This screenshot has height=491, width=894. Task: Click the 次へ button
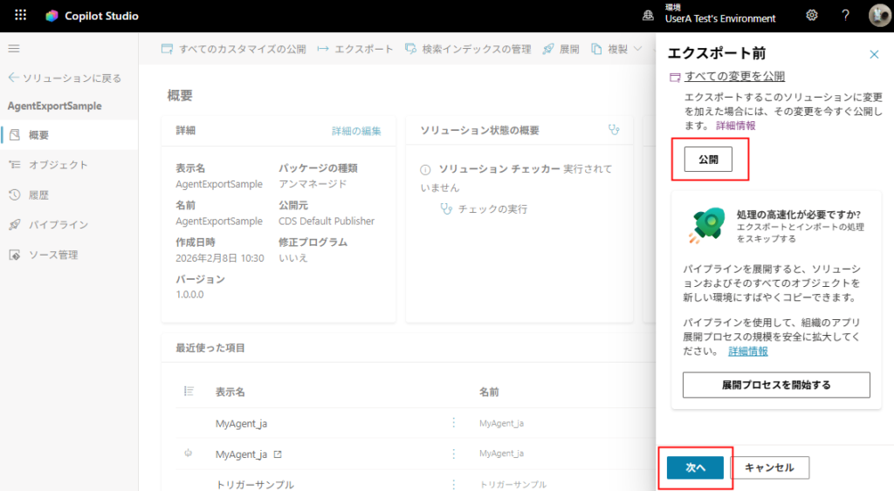(x=695, y=467)
